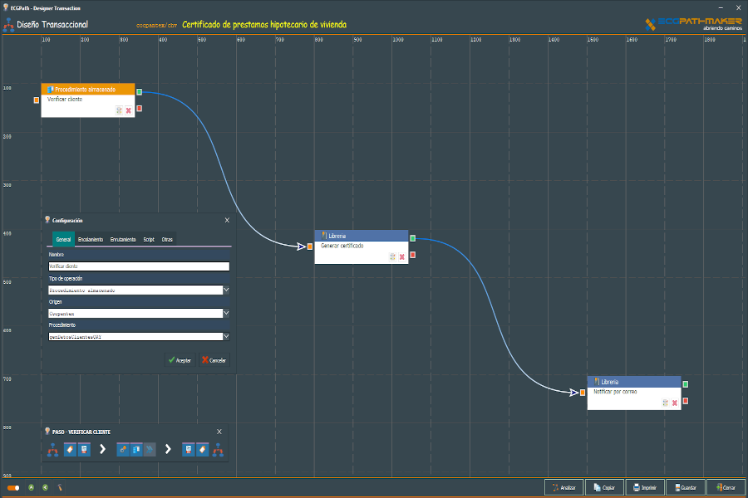
Task: Click the green up-arrow icon in bottom bar
Action: 32,488
